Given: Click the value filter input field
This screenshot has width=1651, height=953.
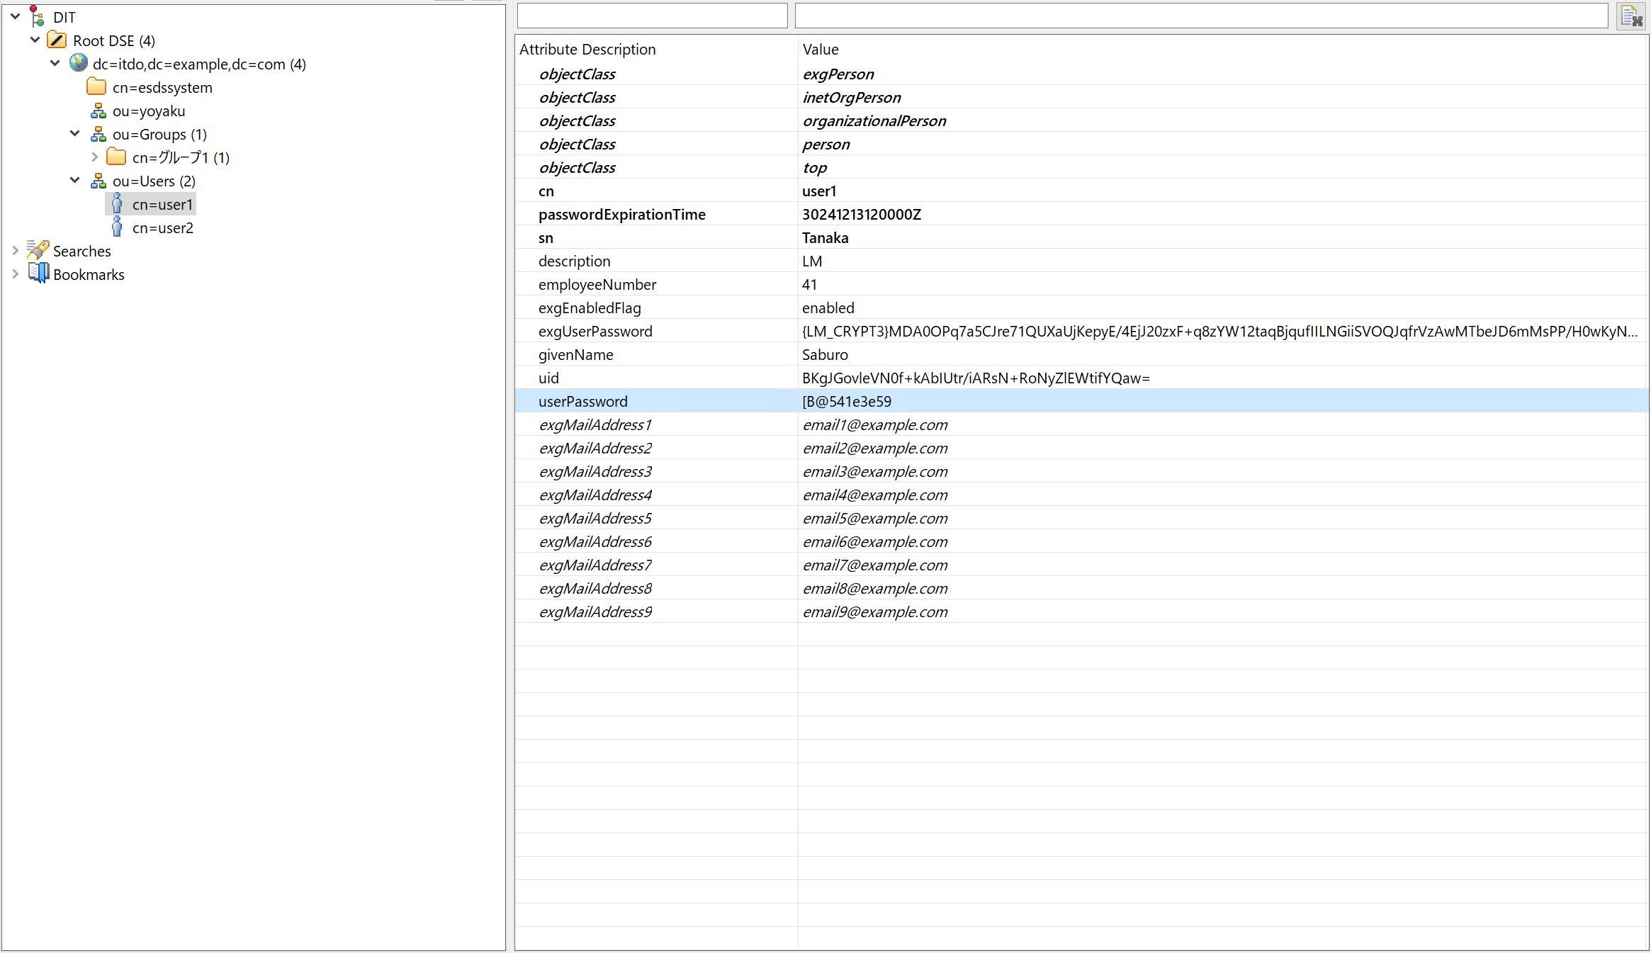Looking at the screenshot, I should point(1201,16).
